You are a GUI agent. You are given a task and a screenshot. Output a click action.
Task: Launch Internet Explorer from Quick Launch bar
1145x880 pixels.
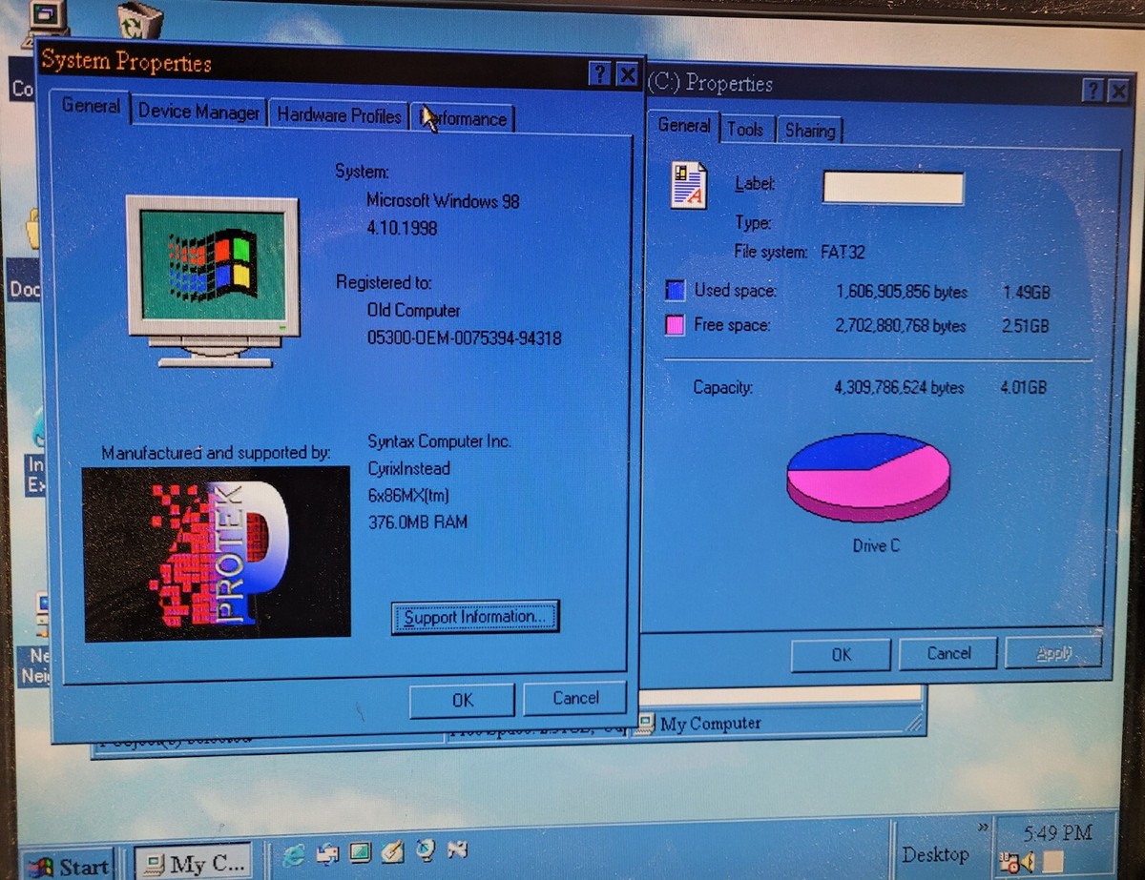pos(293,852)
